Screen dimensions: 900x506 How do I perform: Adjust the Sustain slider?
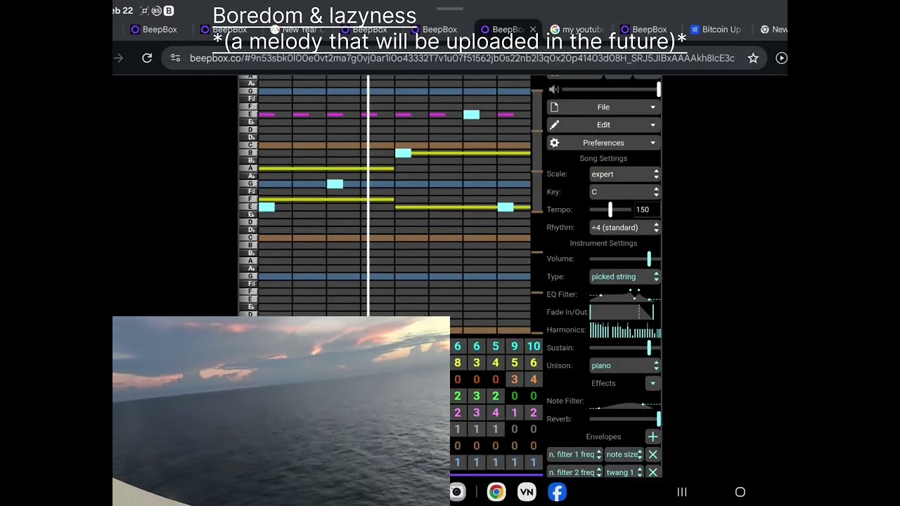pos(624,348)
